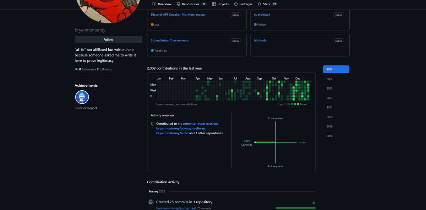Open bryanmonterrey/ai-overhaul in Contribution activity
This screenshot has width=426, height=210.
(176, 208)
